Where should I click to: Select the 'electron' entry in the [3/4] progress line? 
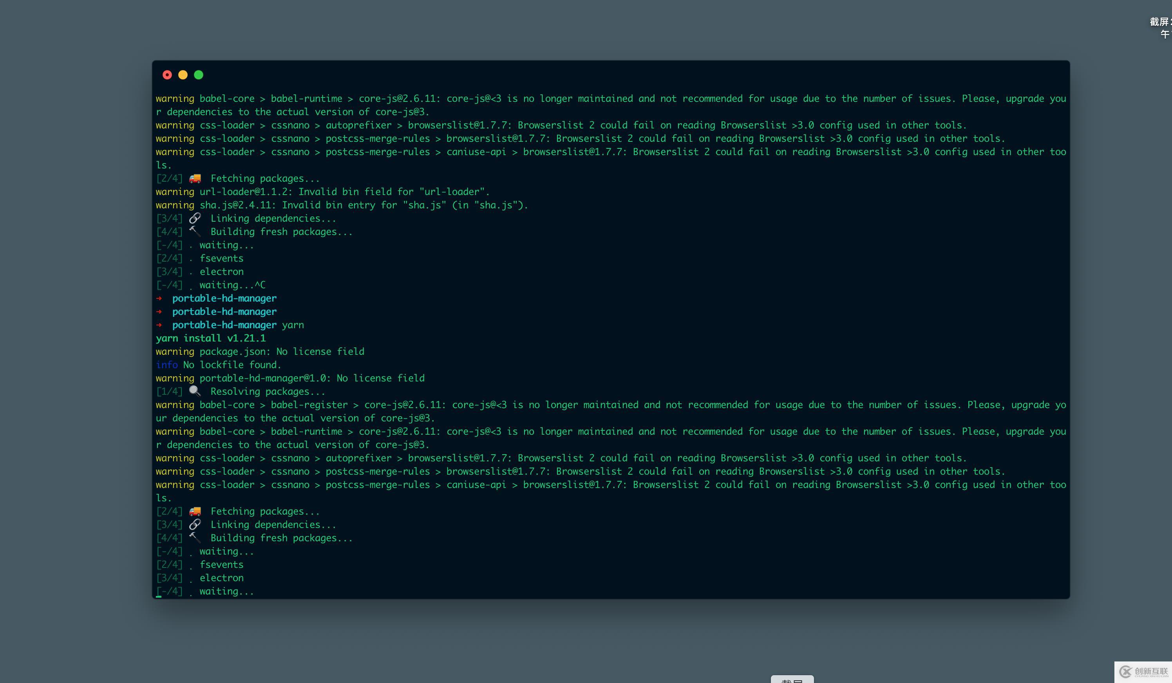click(221, 578)
